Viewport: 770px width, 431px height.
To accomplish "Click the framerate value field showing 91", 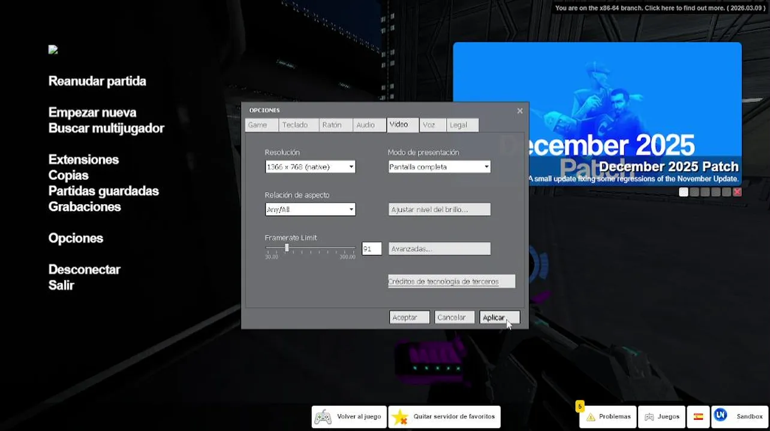I will click(372, 248).
